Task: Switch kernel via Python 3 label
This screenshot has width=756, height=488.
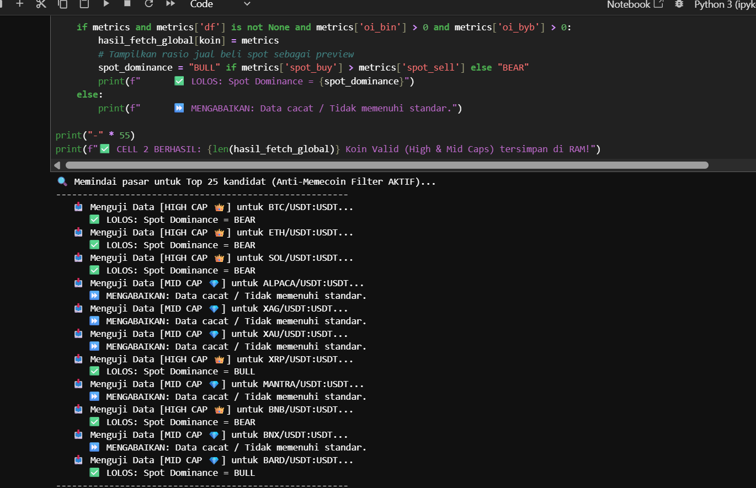Action: [724, 4]
